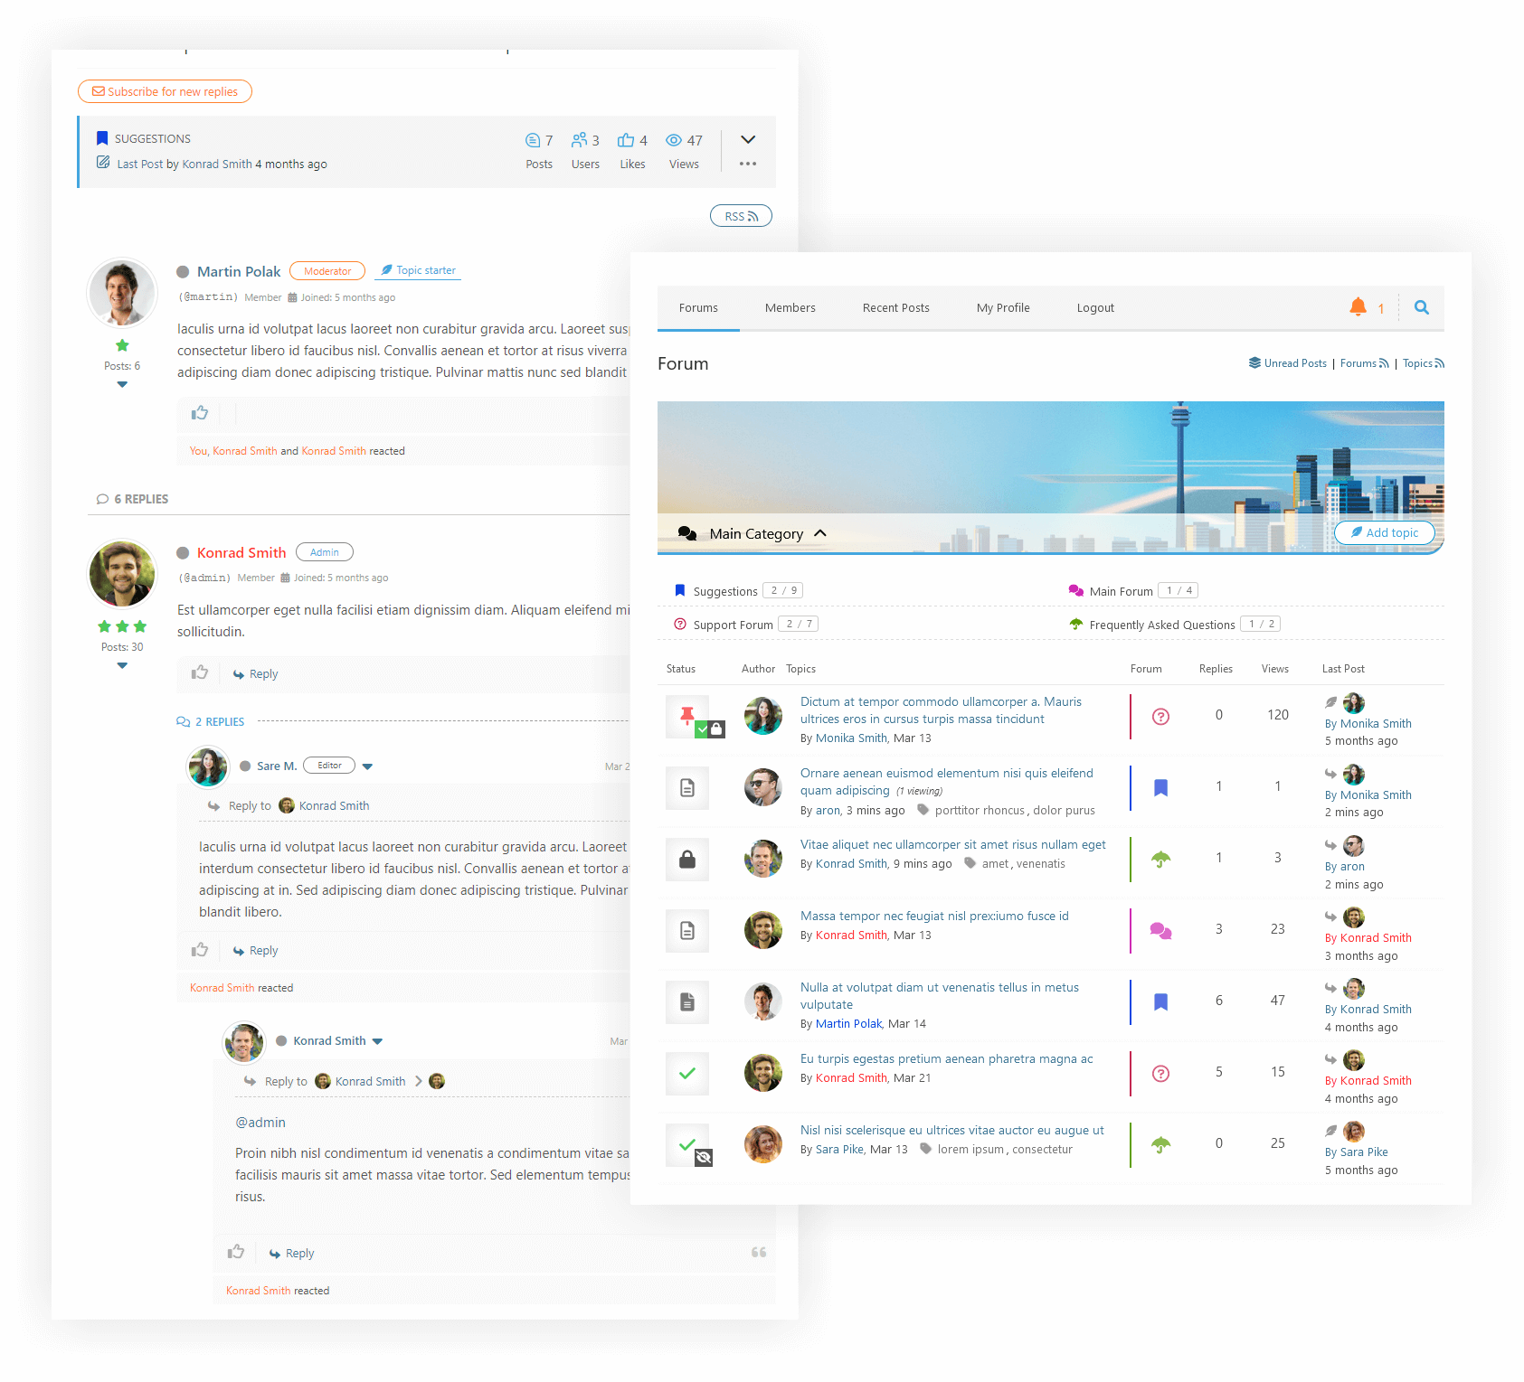Click the RSS feed button
Image resolution: width=1524 pixels, height=1382 pixels.
(x=740, y=216)
